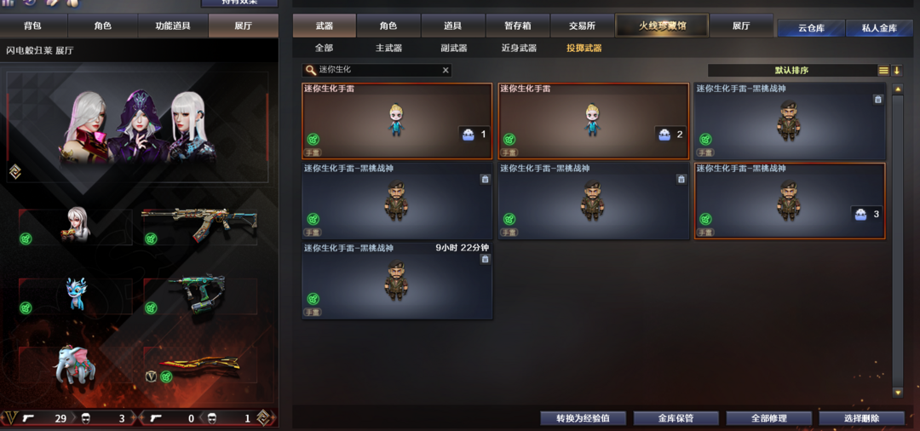The width and height of the screenshot is (920, 431).
Task: Switch to the 火线珍藏馆 tab
Action: (x=661, y=26)
